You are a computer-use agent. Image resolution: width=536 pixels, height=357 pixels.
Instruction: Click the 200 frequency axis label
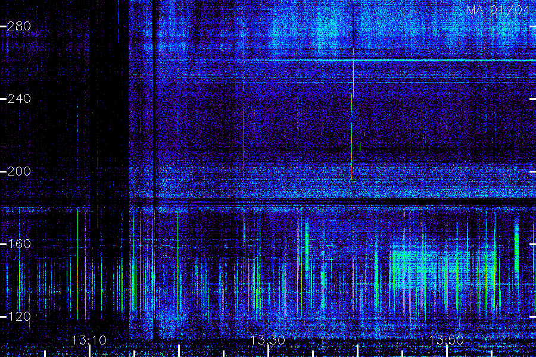pos(19,171)
